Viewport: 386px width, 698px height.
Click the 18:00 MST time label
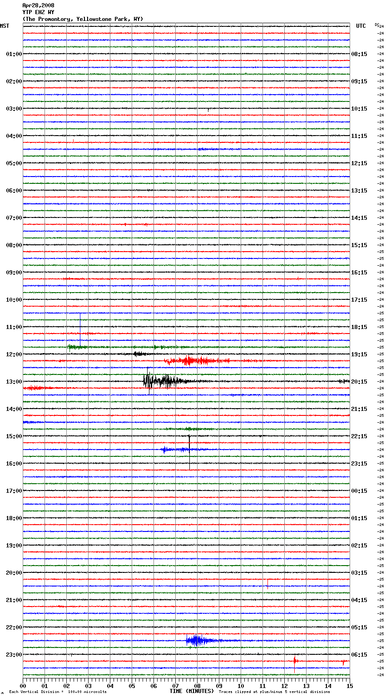coord(14,518)
